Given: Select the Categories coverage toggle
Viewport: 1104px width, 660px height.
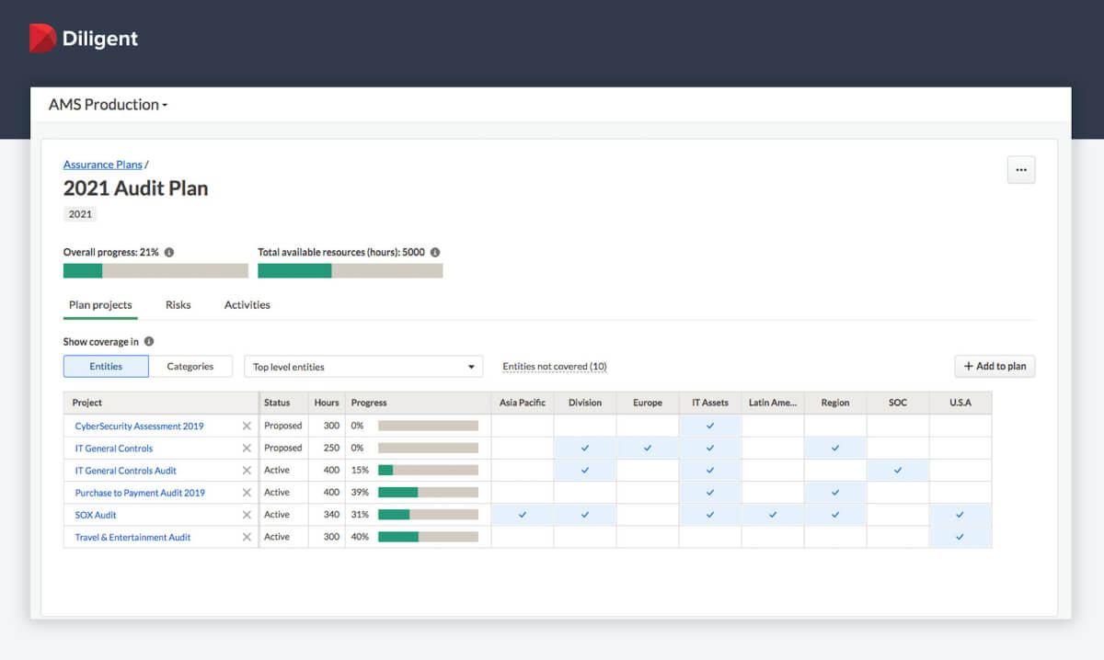Looking at the screenshot, I should [191, 365].
